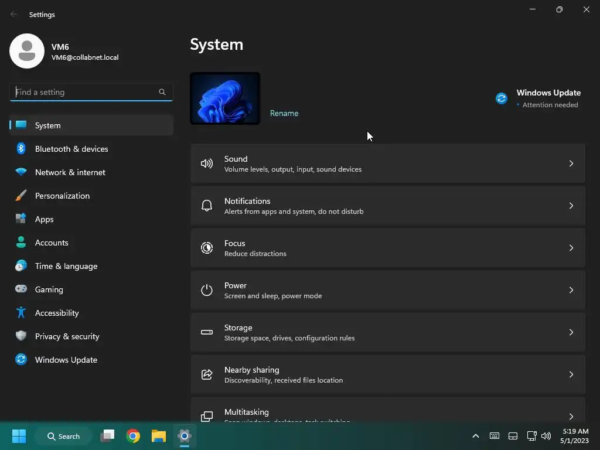The width and height of the screenshot is (600, 450).
Task: Click the Accessibility figure icon
Action: coord(21,313)
